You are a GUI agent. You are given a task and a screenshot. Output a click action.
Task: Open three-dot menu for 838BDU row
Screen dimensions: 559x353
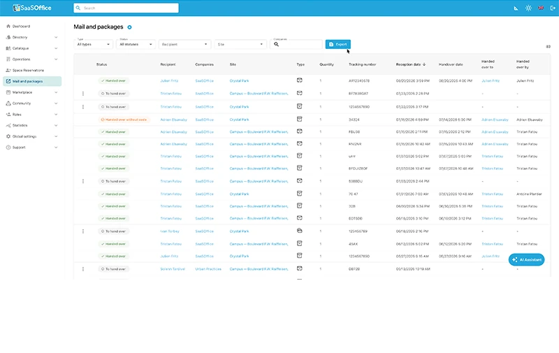coord(83,181)
